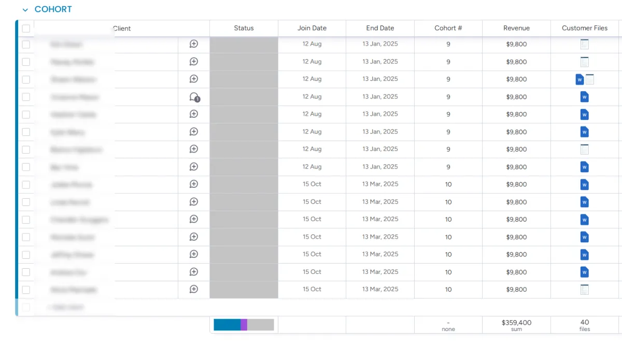Viewport: 622px width, 344px height.
Task: Tick checkbox of the last Cohort 10 row
Action: [x=26, y=290]
